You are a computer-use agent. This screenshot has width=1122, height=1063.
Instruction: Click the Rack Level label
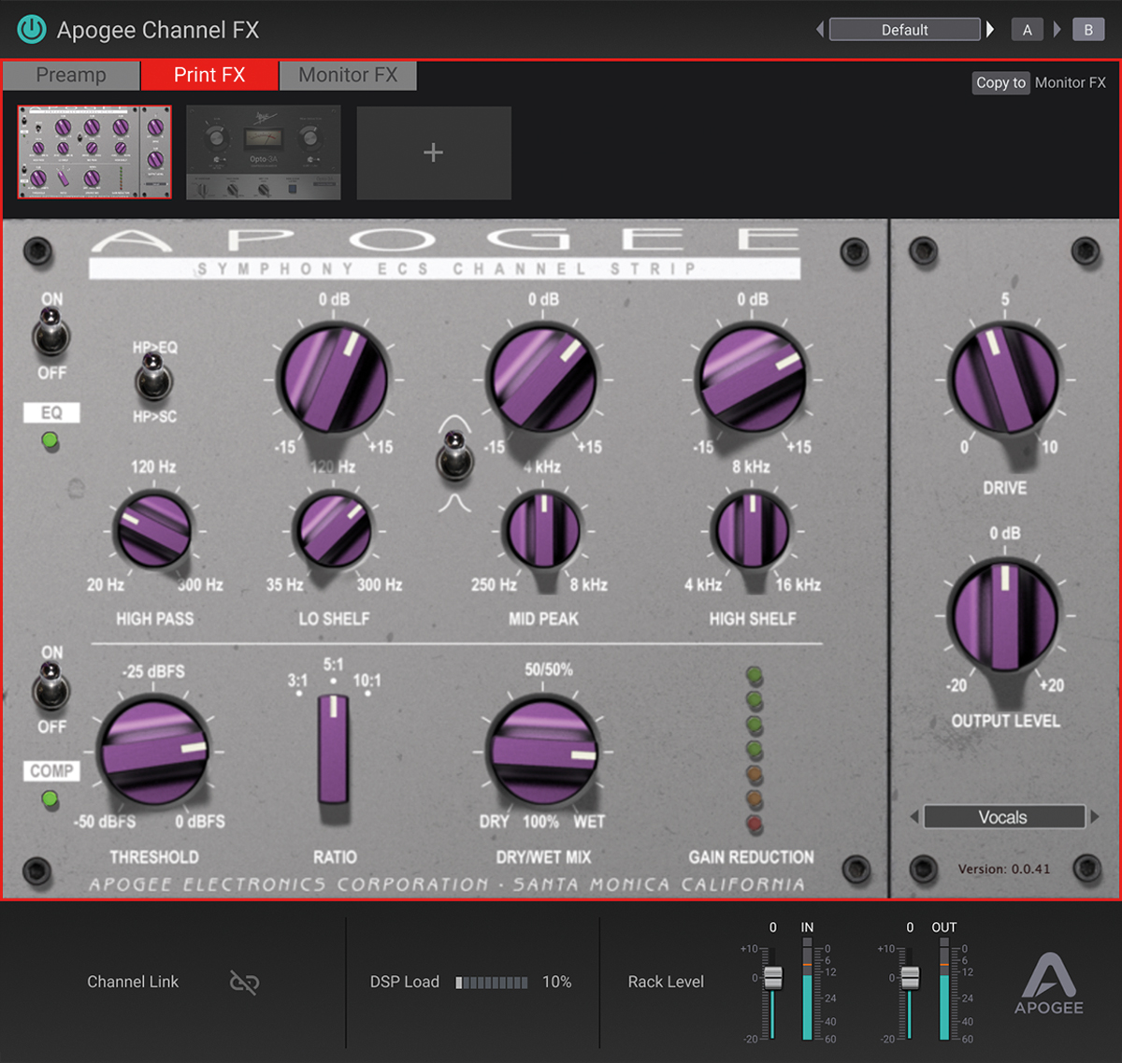click(x=666, y=982)
